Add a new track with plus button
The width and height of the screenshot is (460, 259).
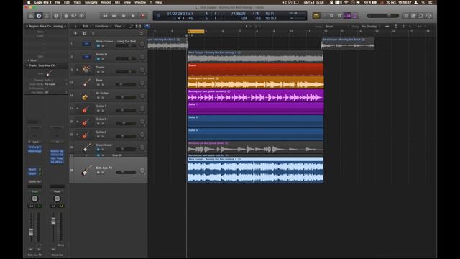[75, 33]
